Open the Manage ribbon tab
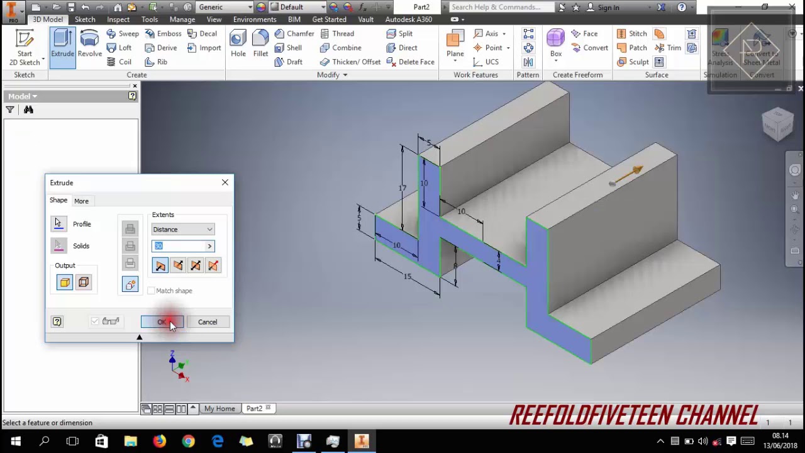The height and width of the screenshot is (453, 805). (182, 20)
